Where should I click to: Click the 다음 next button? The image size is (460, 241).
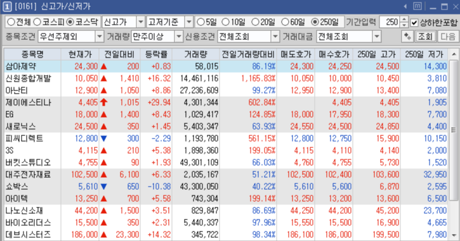(x=448, y=37)
